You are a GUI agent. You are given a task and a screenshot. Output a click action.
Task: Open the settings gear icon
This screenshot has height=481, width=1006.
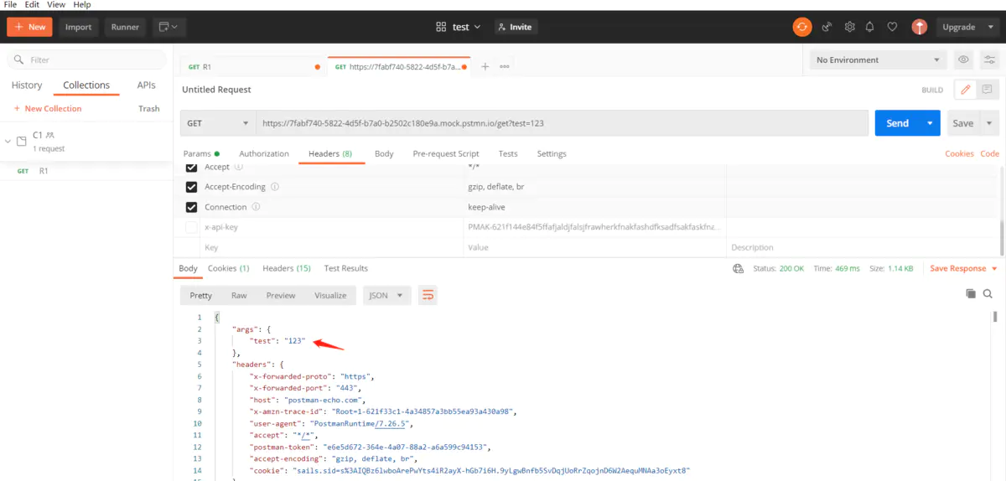pos(849,27)
